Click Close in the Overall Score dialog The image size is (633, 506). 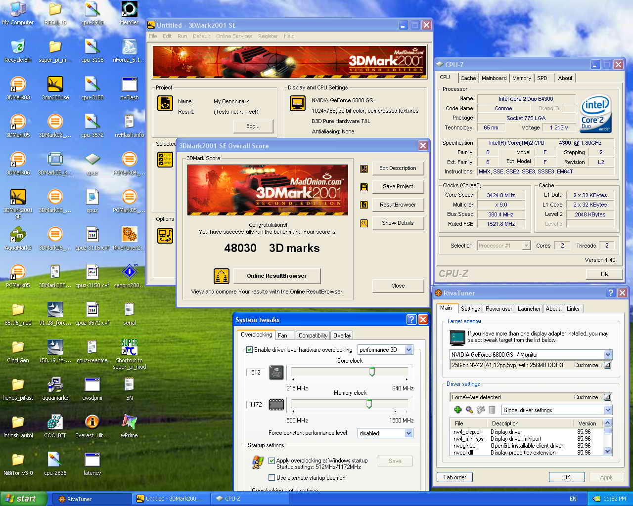(x=398, y=286)
